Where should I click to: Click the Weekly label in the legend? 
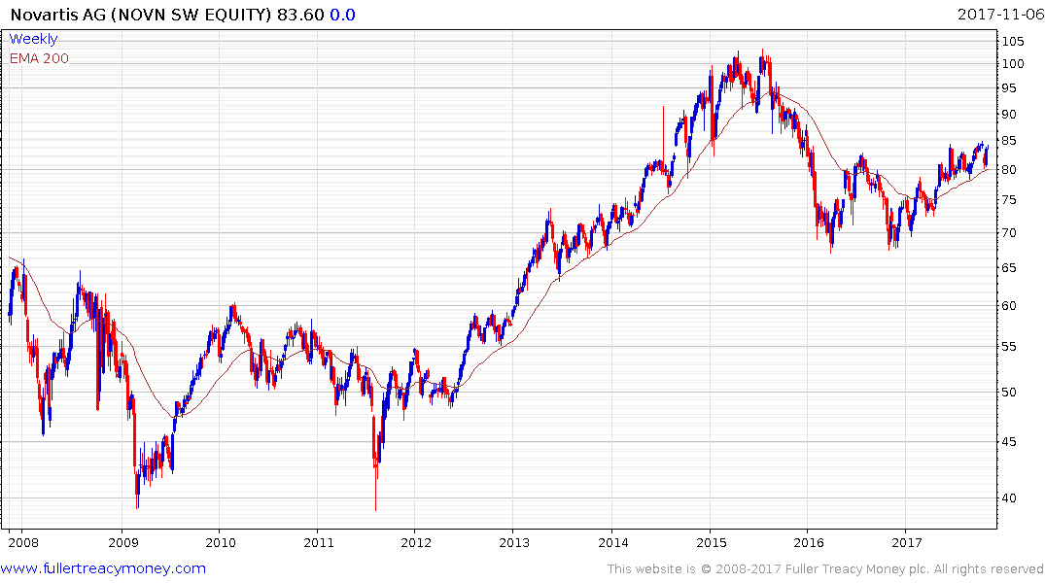click(33, 39)
